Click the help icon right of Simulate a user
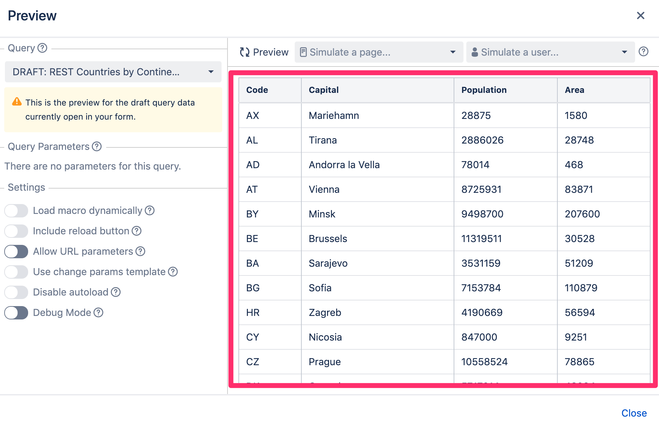 click(643, 52)
